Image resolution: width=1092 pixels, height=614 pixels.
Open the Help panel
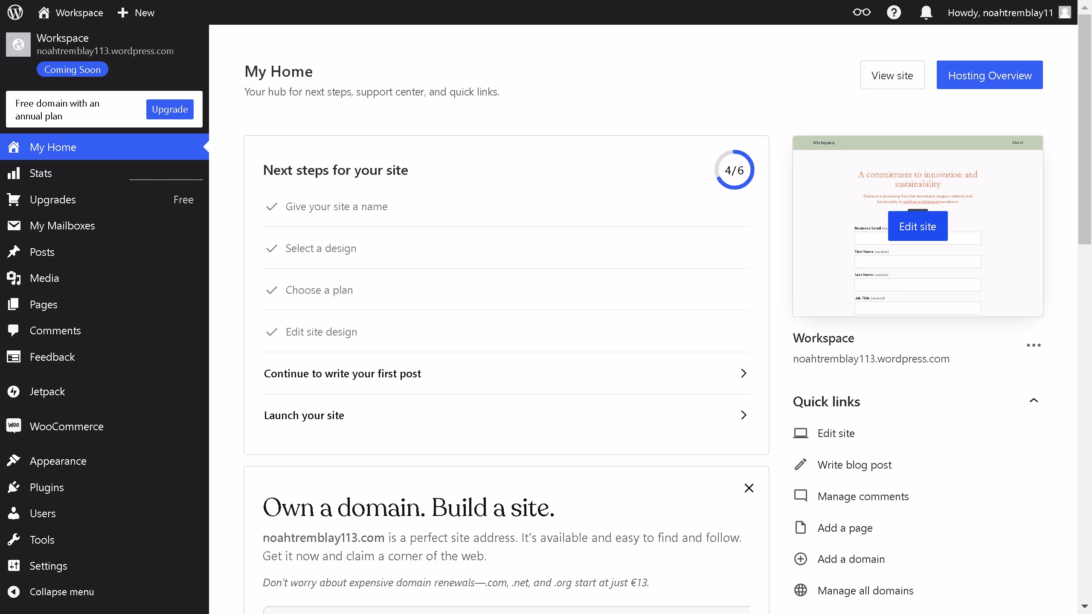tap(894, 12)
